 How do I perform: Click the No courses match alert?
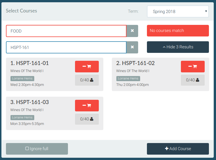[x=178, y=31]
